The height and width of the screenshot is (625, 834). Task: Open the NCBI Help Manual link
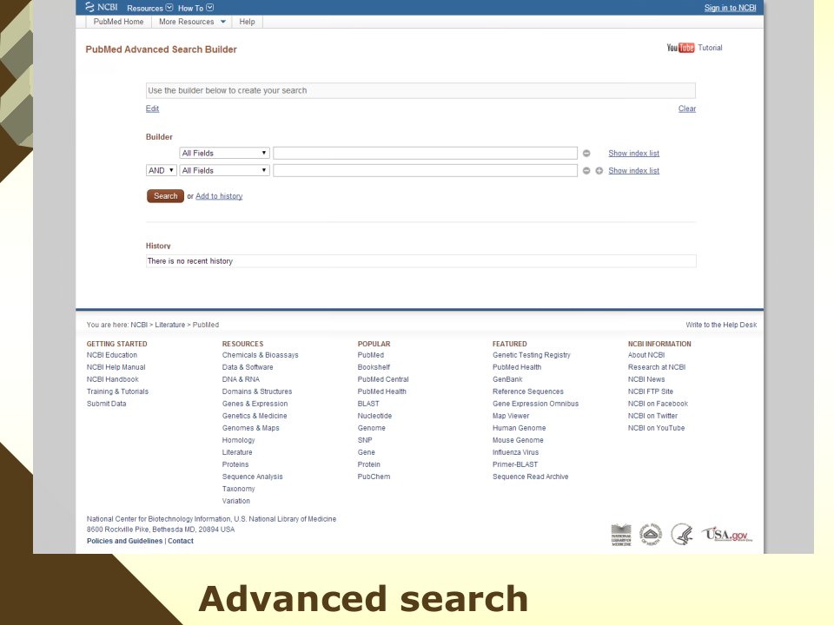[x=116, y=367]
